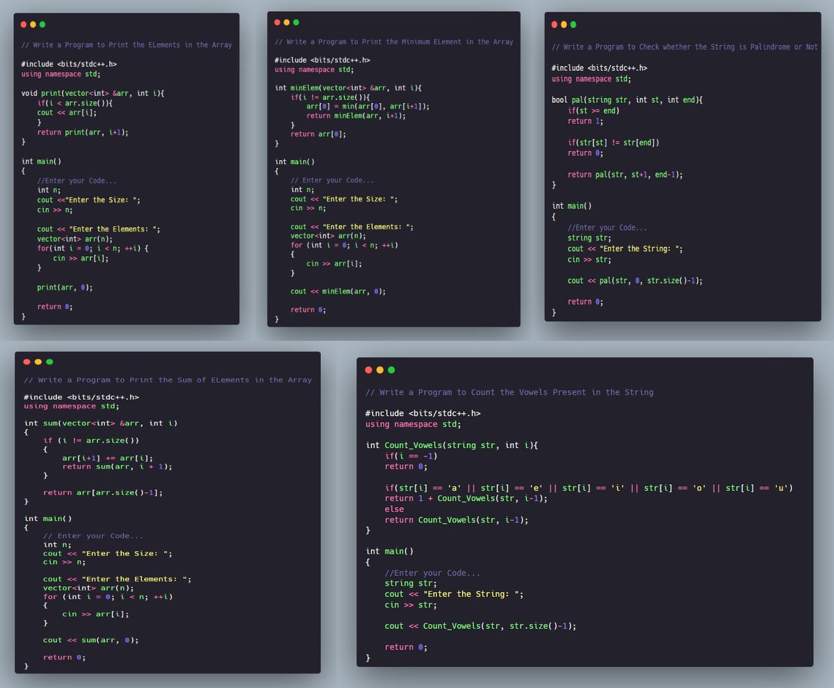Click 'Enter the String' cout line in Palindrome window
The height and width of the screenshot is (688, 834).
(x=625, y=249)
